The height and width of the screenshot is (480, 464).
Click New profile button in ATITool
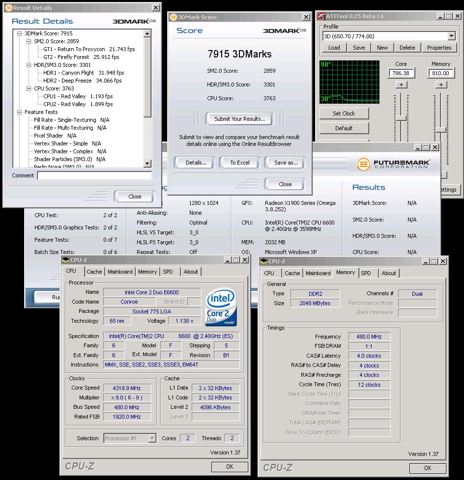[382, 48]
